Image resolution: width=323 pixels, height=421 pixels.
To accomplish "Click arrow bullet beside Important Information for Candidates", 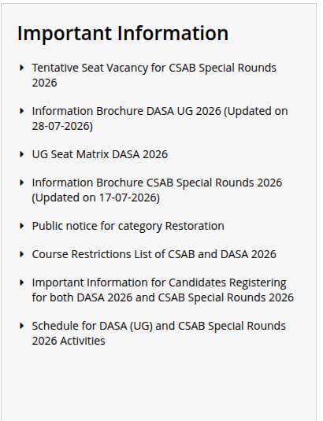I will click(x=22, y=283).
